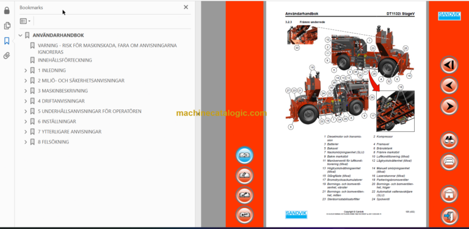Expand 2 MILJÖ- OCH SÄKERHETSANVISNINGAR bookmark

[x=26, y=81]
